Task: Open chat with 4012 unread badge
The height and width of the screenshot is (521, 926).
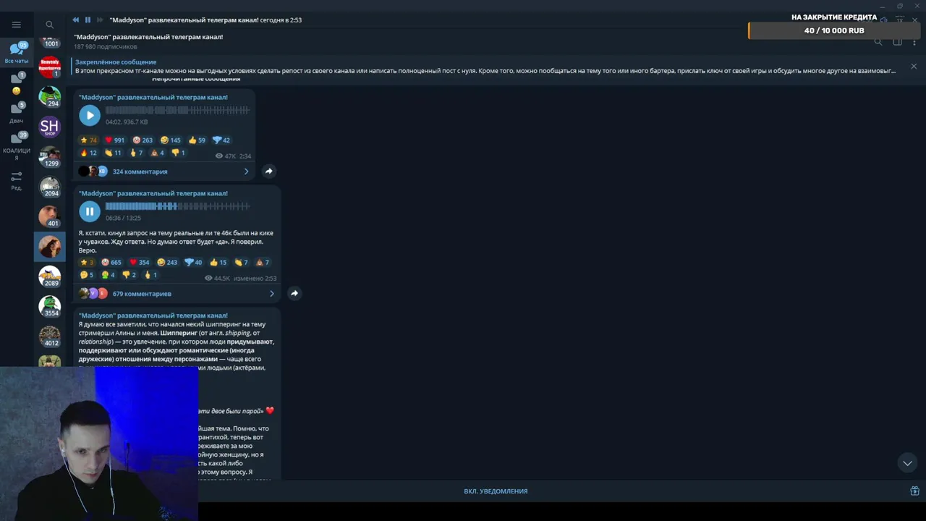Action: [x=50, y=336]
